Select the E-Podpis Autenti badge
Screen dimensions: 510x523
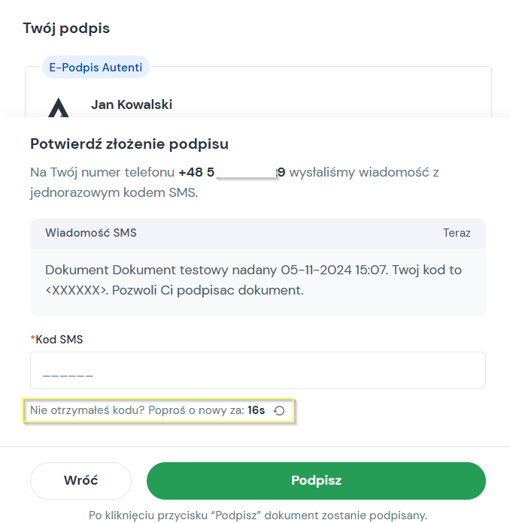[96, 68]
